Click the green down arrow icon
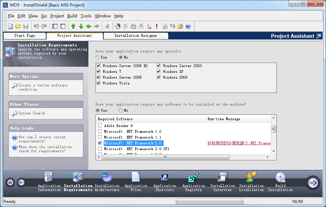The height and width of the screenshot is (207, 326). pos(81,26)
